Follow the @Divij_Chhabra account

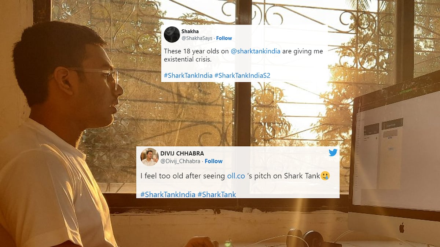(213, 161)
